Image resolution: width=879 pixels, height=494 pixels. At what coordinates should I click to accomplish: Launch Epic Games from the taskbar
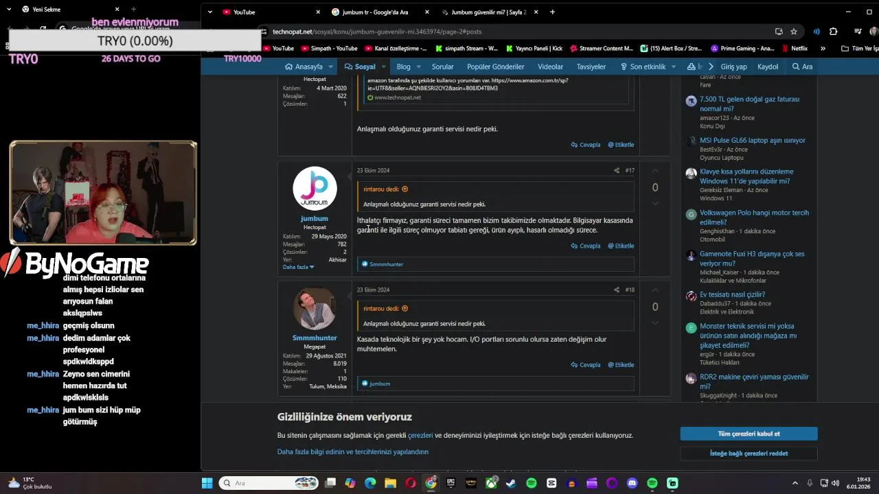(450, 483)
